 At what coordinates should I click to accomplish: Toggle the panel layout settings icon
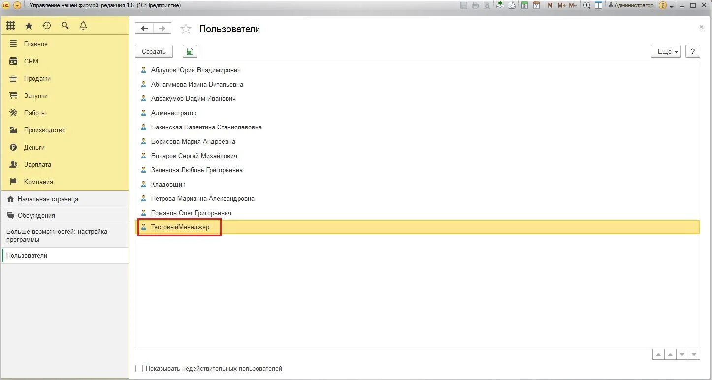(x=598, y=5)
